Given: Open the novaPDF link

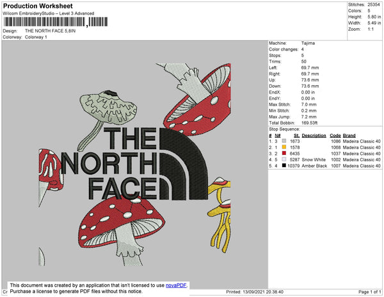Looking at the screenshot, I should click(x=176, y=285).
